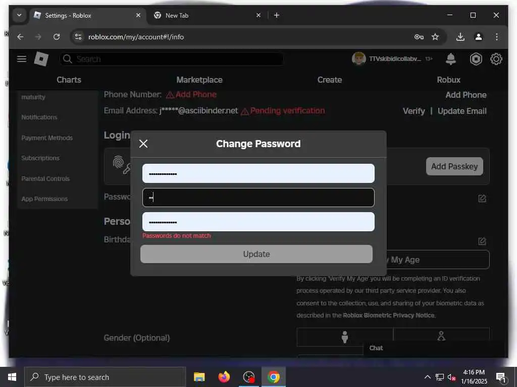Focus the new password field in middle
The image size is (517, 387).
point(258,198)
